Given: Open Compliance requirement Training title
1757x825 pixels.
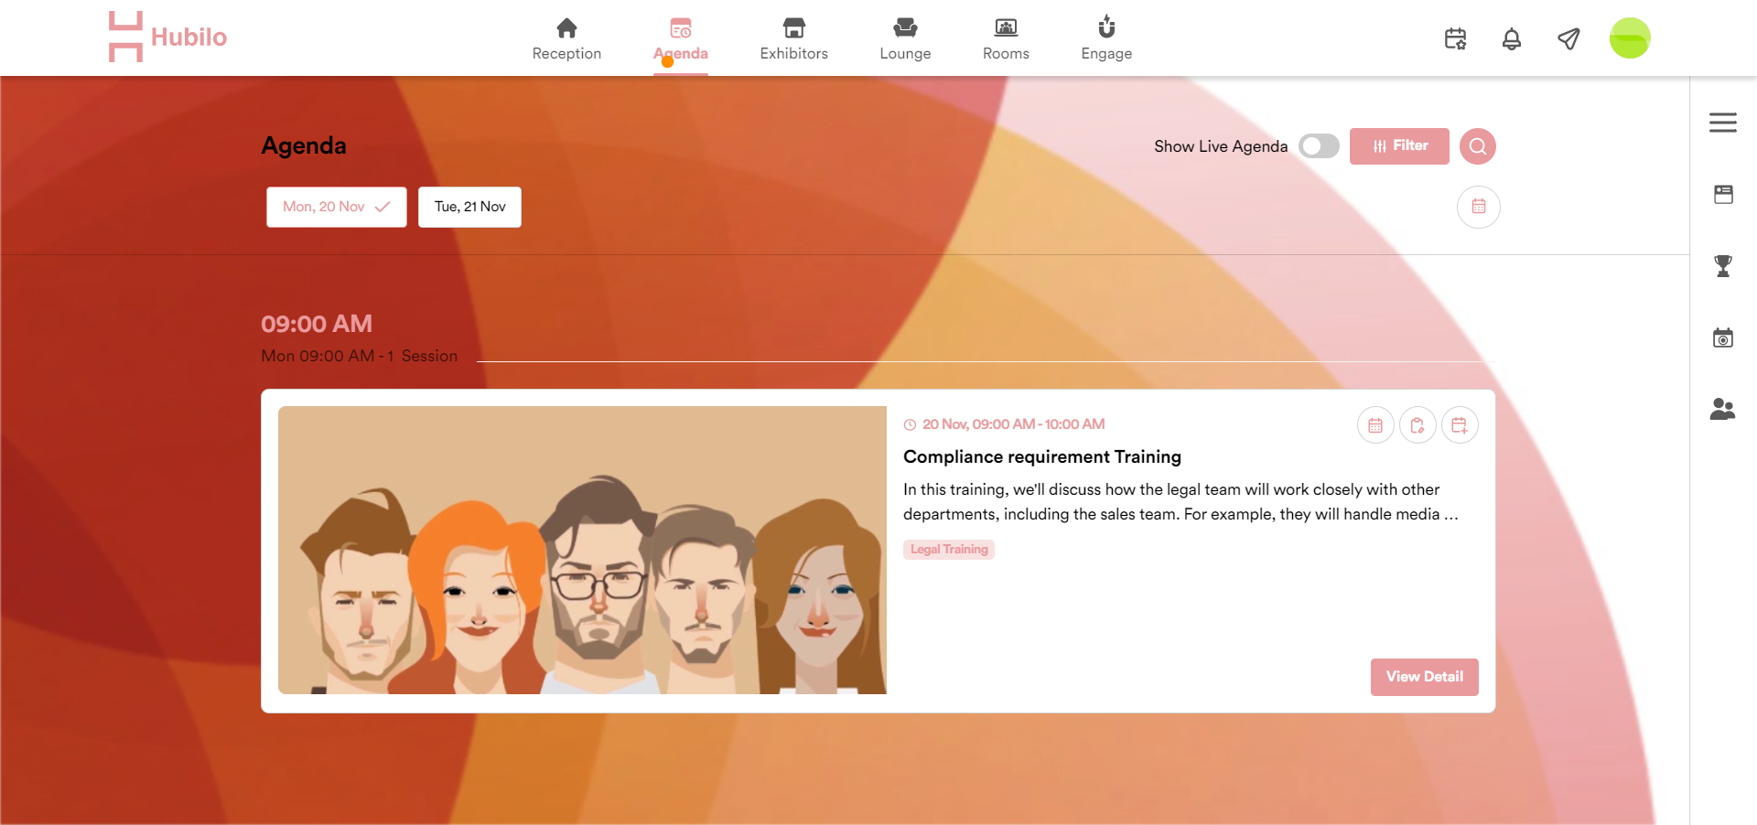Looking at the screenshot, I should click(1042, 456).
